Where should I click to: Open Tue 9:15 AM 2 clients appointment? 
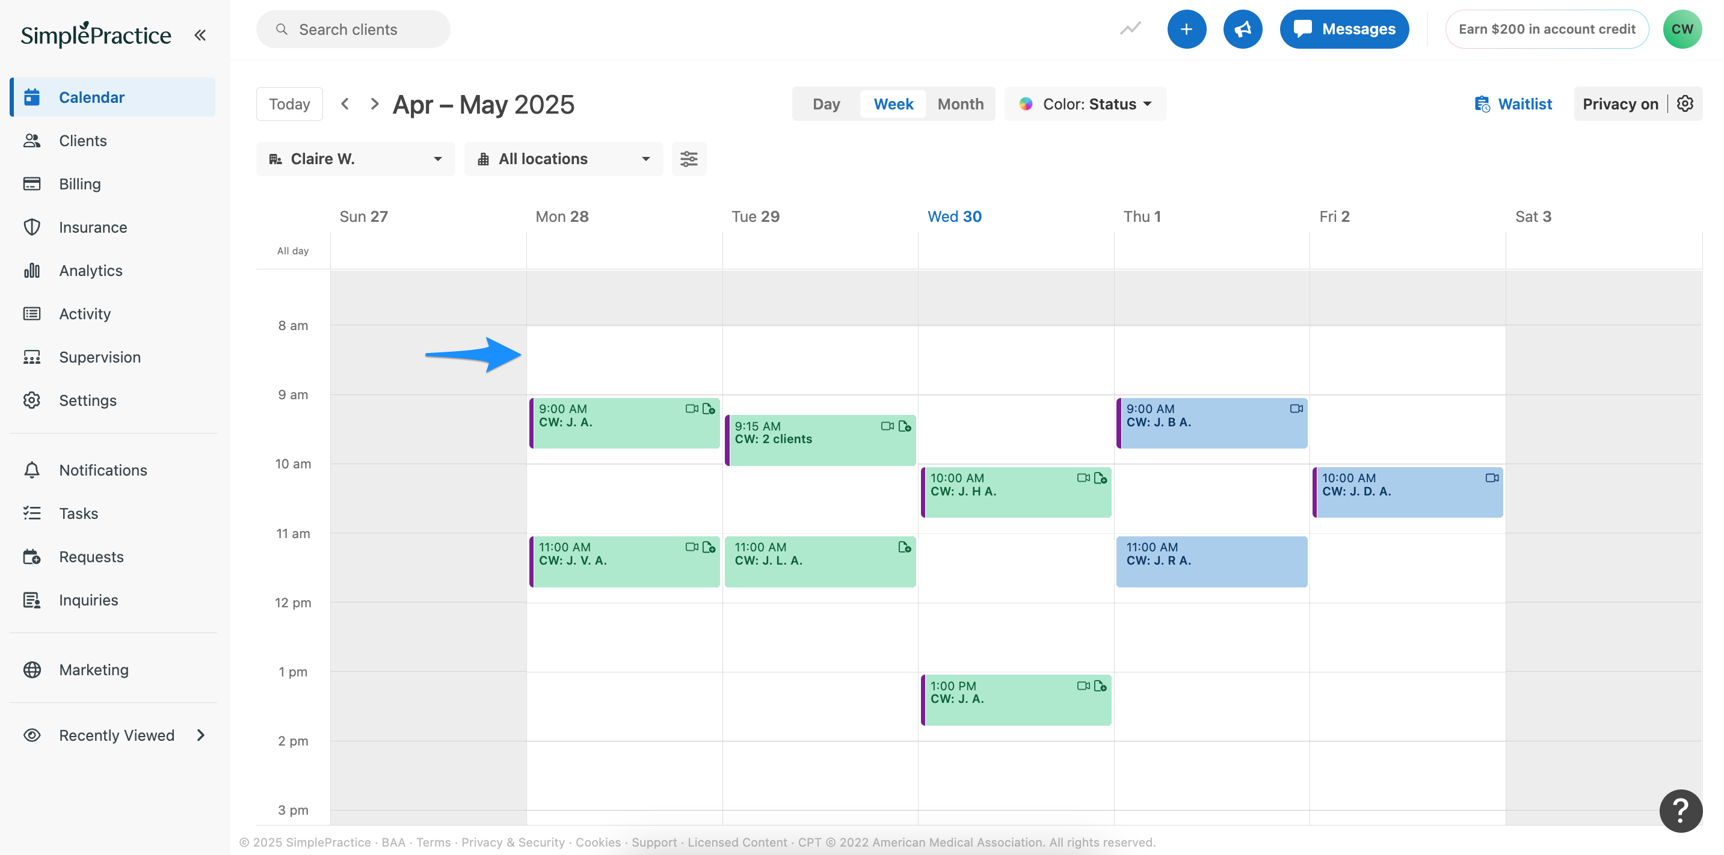pyautogui.click(x=820, y=440)
